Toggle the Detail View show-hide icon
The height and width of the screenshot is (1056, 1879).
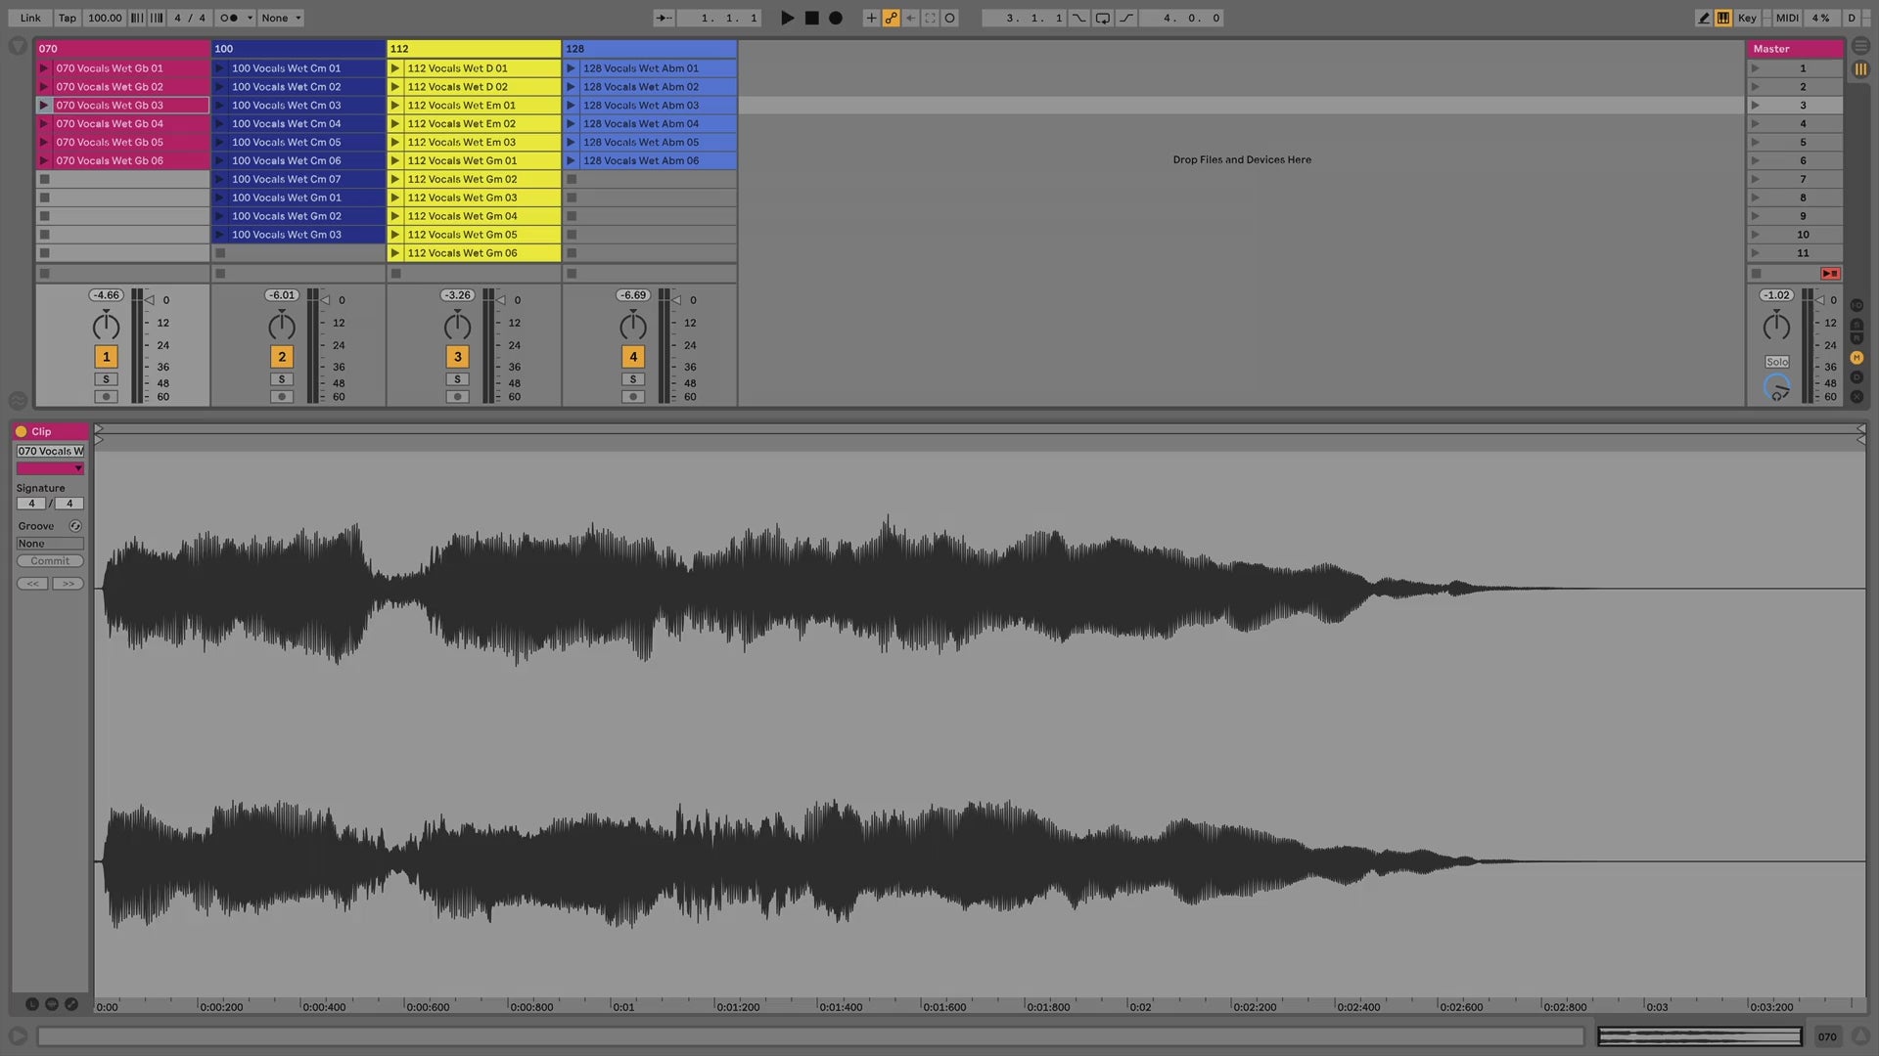pos(1860,1036)
